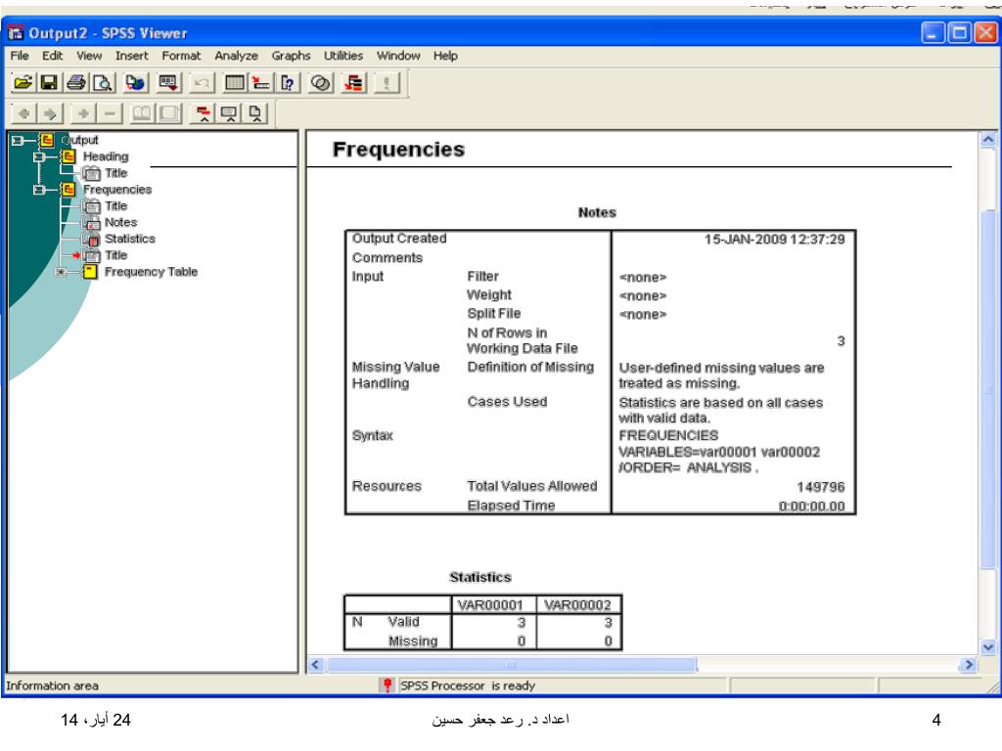
Task: Select the Statistics item in outline
Action: point(130,239)
